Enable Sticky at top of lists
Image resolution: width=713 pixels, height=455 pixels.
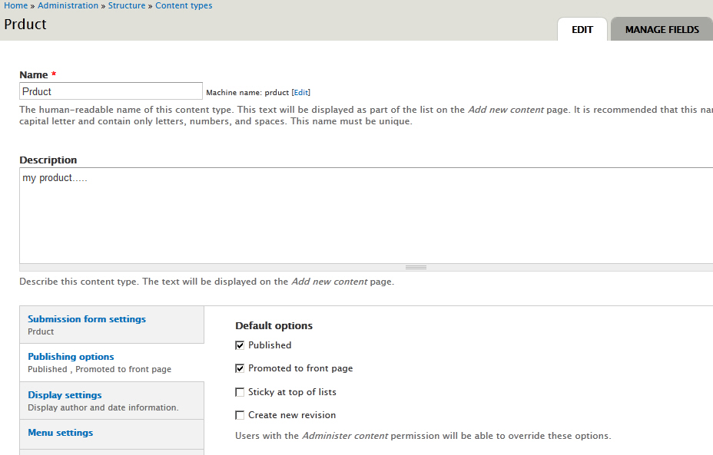(x=240, y=392)
